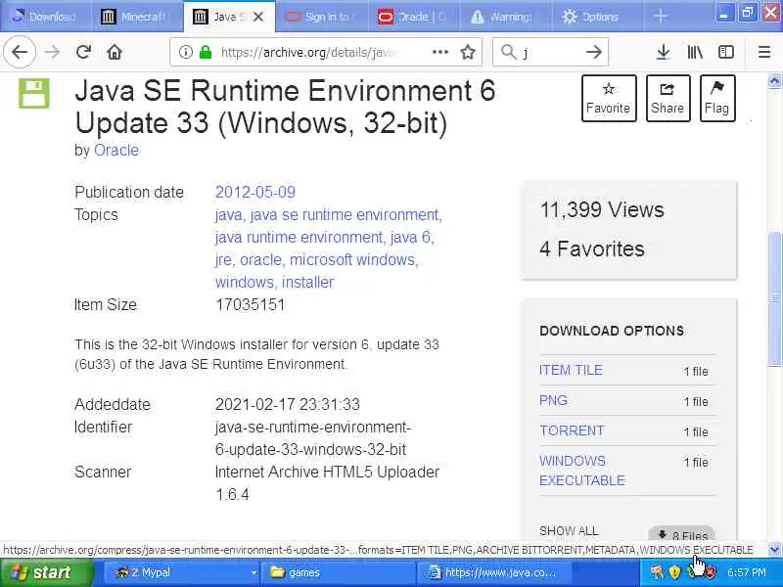Reload the current page
The width and height of the screenshot is (783, 587).
[83, 52]
